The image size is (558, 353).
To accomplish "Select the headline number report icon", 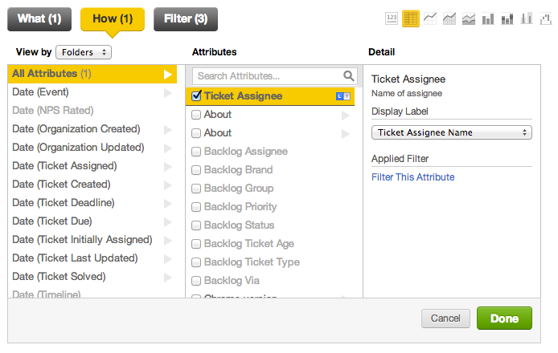I will coord(392,18).
